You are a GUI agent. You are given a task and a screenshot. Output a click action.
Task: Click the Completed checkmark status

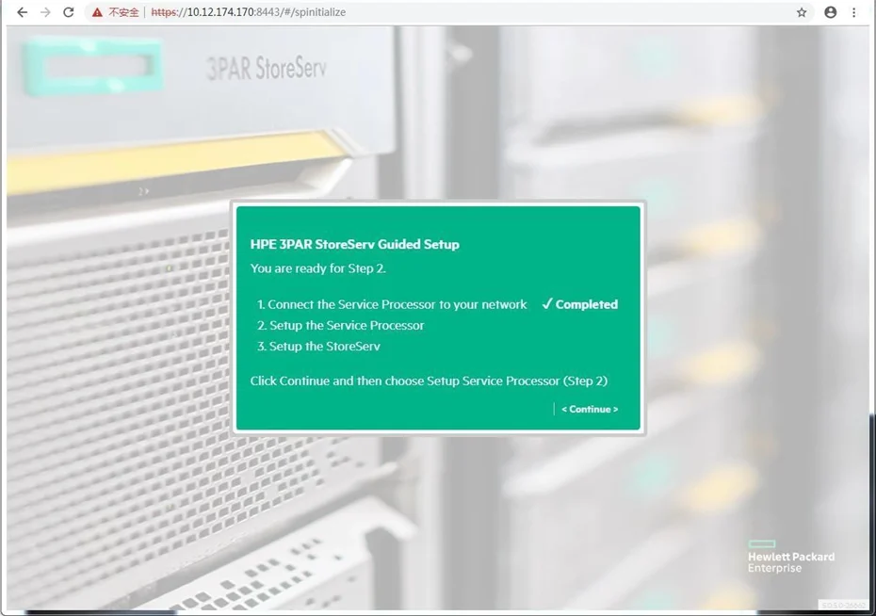pos(580,304)
